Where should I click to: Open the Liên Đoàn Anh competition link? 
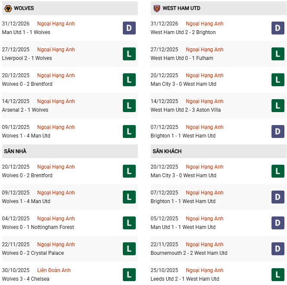54,270
